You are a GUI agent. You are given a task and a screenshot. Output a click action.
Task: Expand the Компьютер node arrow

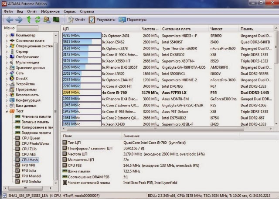click(x=7, y=36)
